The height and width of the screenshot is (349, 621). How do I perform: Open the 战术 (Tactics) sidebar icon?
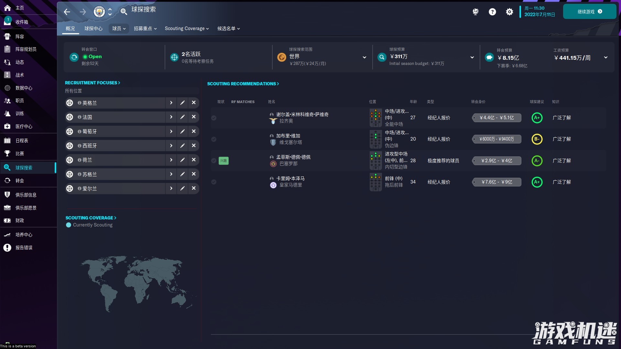tap(7, 75)
